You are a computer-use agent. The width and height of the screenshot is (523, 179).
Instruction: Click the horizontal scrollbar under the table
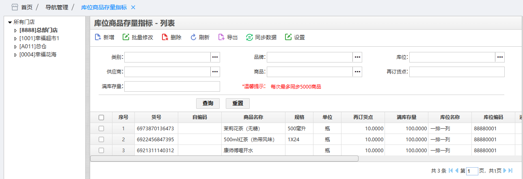224,158
